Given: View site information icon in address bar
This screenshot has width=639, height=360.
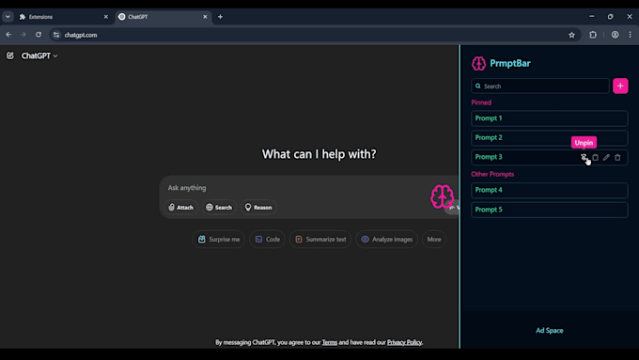Looking at the screenshot, I should (x=56, y=35).
